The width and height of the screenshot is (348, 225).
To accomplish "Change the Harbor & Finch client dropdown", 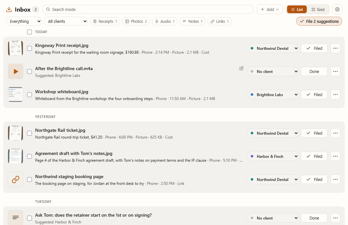I will tap(273, 156).
